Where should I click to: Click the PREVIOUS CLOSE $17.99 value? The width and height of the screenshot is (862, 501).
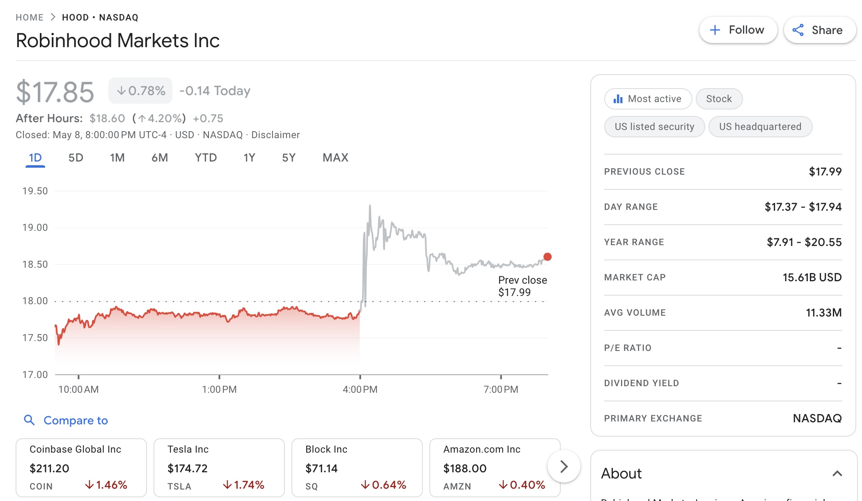825,171
